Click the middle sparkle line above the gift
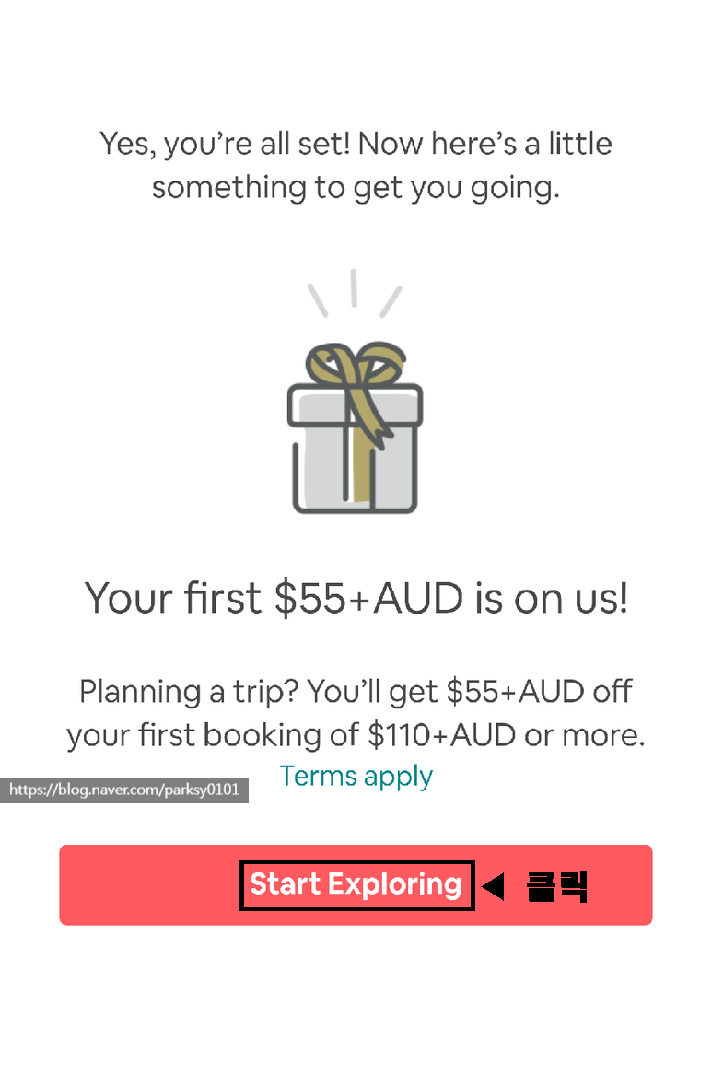Viewport: 712px width, 1088px height. [x=354, y=288]
